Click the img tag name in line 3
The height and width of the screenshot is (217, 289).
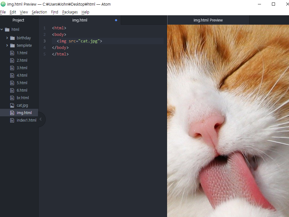click(63, 41)
